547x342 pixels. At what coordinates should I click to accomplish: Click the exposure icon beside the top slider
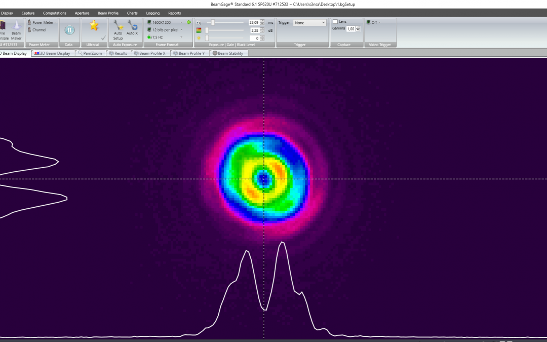point(199,23)
